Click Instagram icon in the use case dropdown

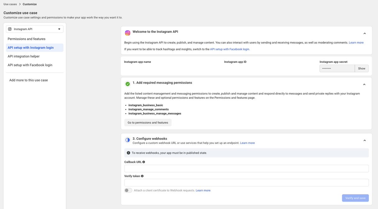point(10,29)
